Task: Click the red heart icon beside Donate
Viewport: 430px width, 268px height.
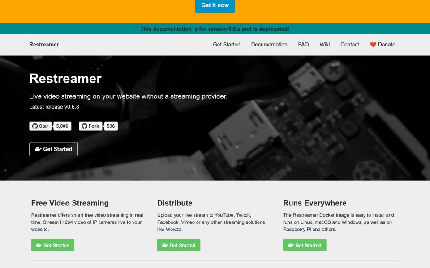Action: click(373, 45)
